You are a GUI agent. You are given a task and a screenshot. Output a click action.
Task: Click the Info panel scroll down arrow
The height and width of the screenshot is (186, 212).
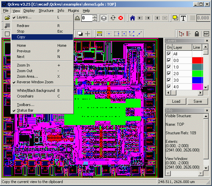pyautogui.click(x=206, y=168)
